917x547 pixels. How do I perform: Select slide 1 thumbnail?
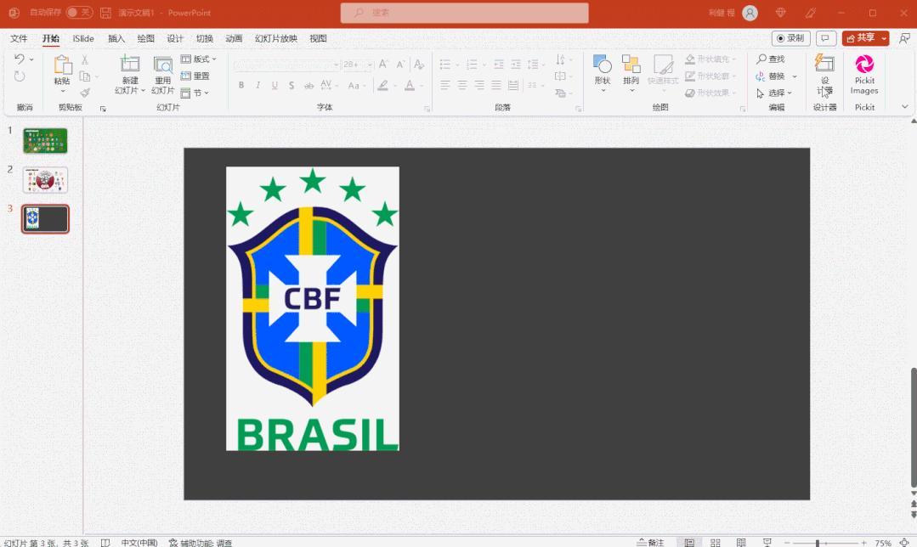tap(45, 141)
